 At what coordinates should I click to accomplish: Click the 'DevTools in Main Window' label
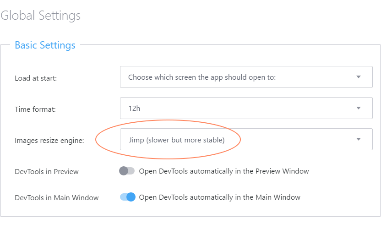(x=57, y=198)
